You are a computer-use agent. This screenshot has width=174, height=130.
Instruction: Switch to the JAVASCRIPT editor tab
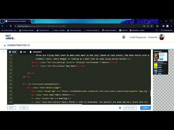pos(36,52)
